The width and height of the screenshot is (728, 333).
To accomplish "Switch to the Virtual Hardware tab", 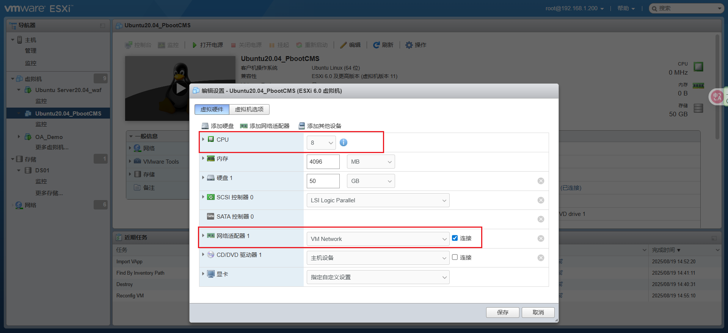I will [212, 109].
